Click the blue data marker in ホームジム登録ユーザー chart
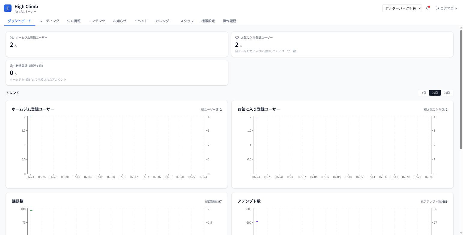 point(31,116)
